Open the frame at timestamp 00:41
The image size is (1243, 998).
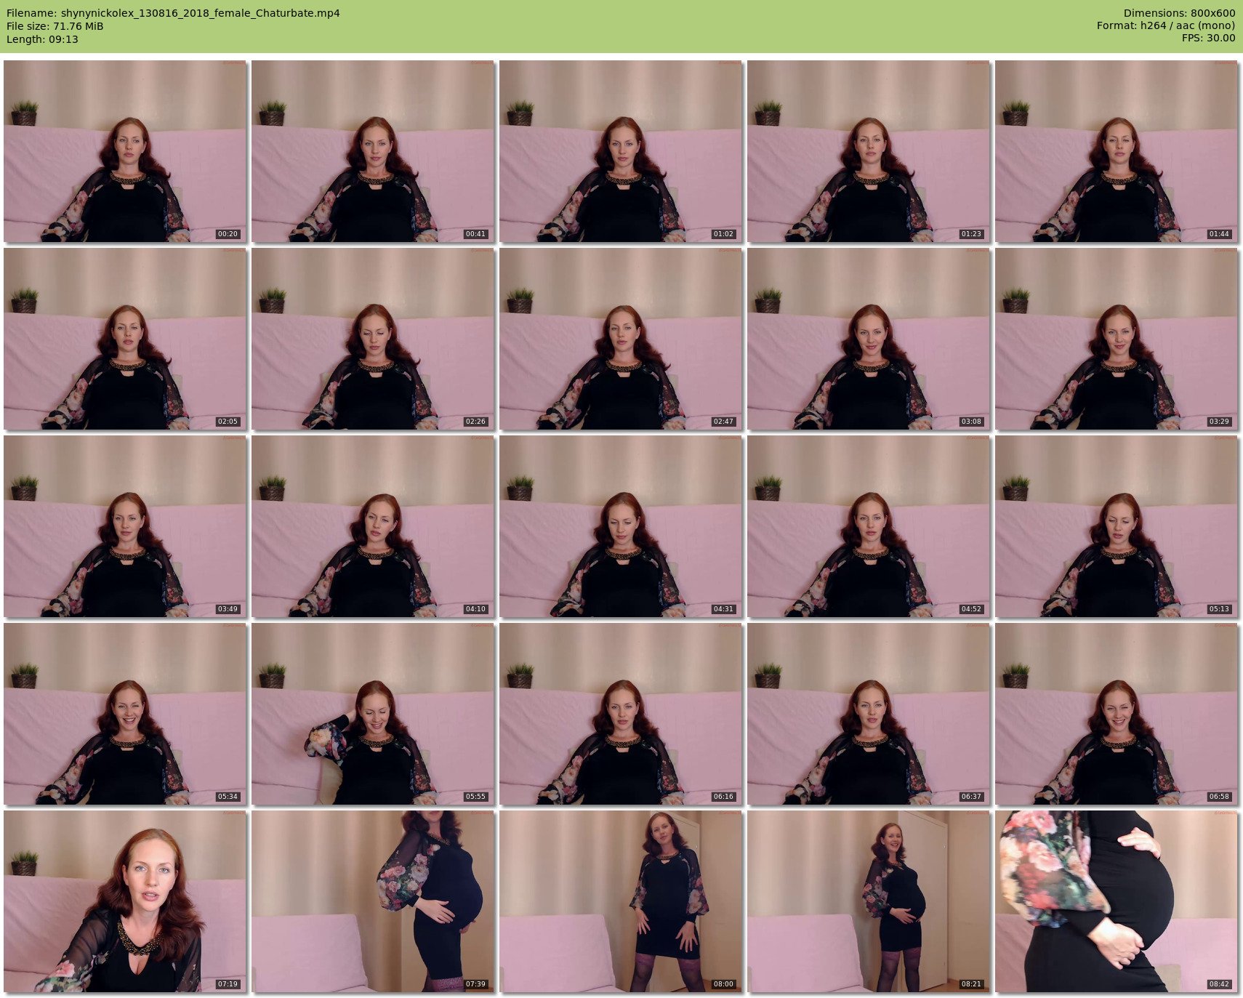(x=373, y=151)
